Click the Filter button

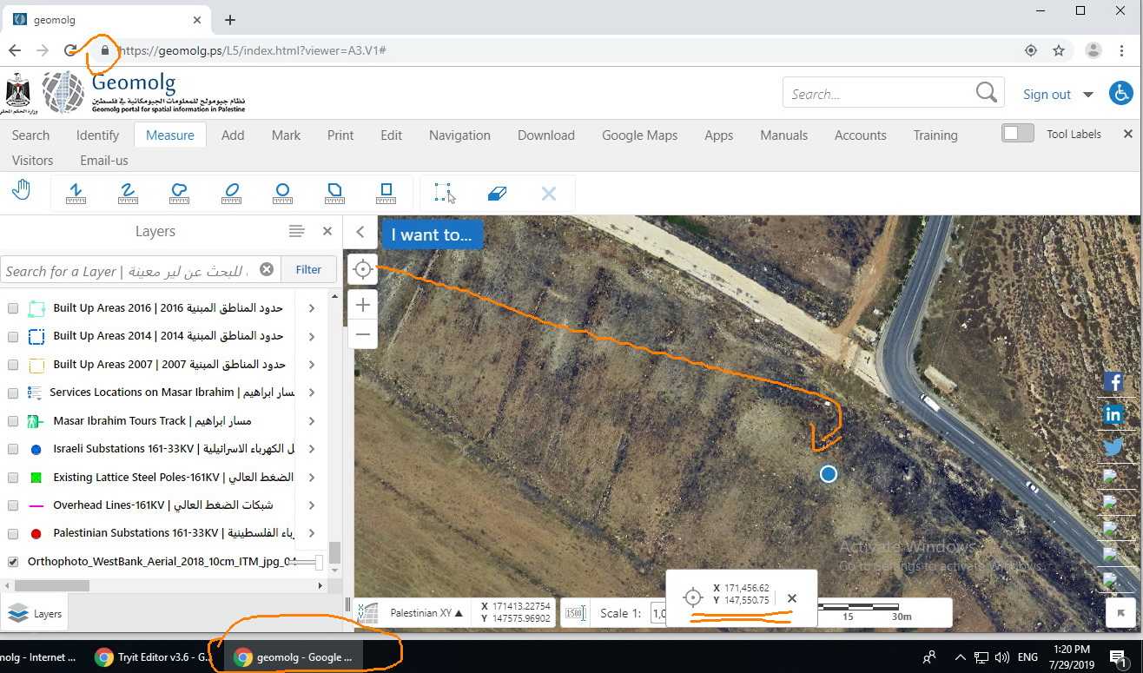click(x=308, y=269)
